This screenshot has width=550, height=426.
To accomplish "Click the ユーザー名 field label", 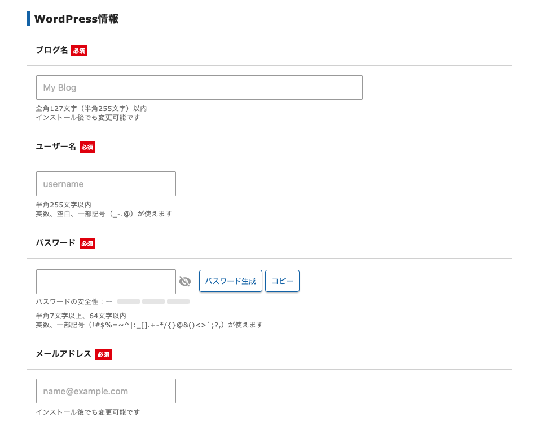I will tap(56, 147).
